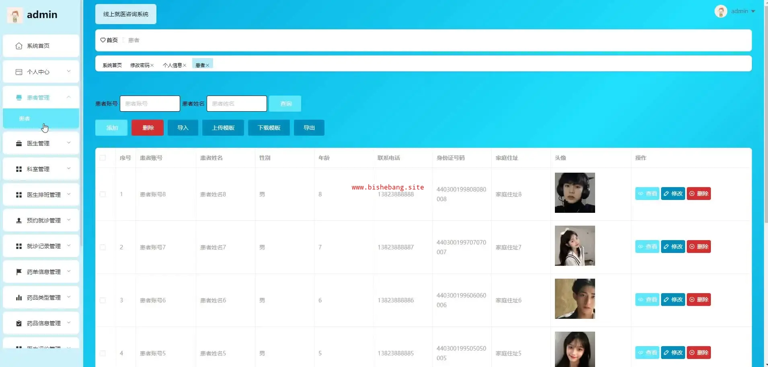Check the row for 患者账号6
This screenshot has width=768, height=367.
tap(103, 300)
